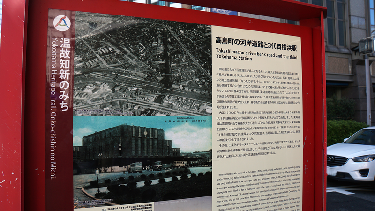
Task: Click the colorized postcard of Yokohama Station building
Action: (142, 161)
